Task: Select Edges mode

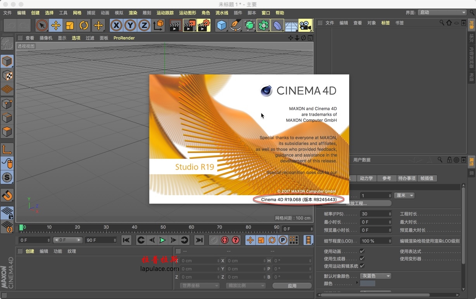Action: 7,117
